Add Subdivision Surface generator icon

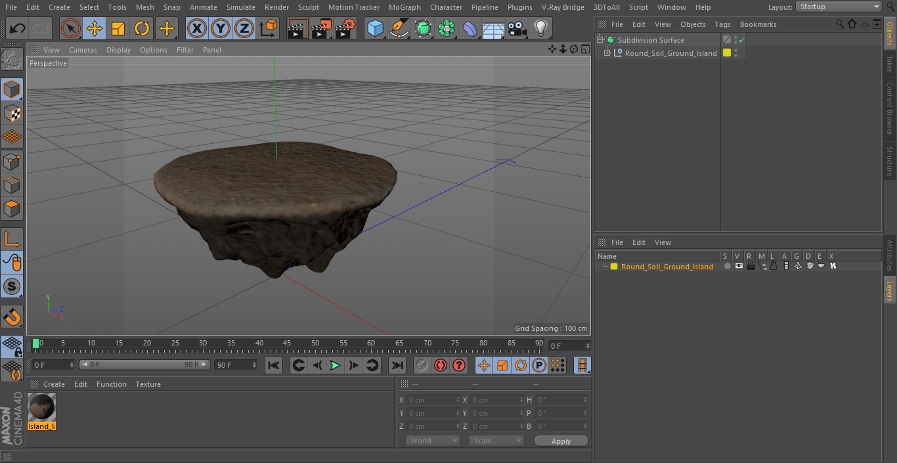coord(423,29)
